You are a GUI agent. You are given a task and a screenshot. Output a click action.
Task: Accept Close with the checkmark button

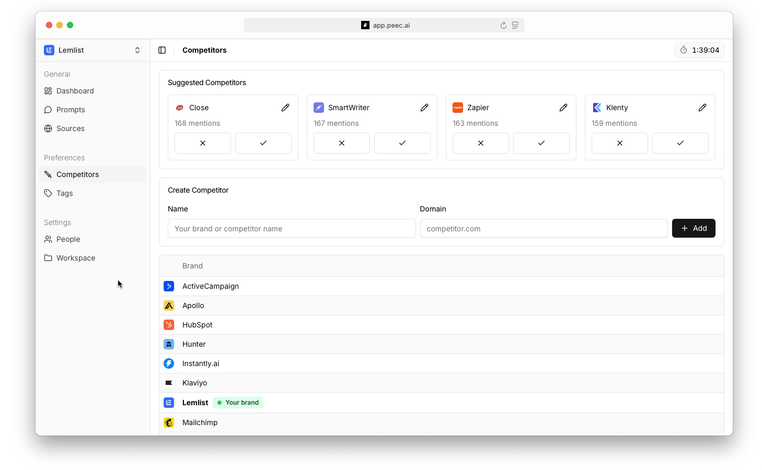click(263, 143)
